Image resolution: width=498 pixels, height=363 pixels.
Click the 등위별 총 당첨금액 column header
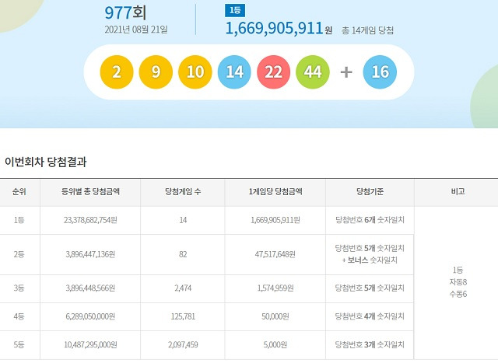[90, 192]
